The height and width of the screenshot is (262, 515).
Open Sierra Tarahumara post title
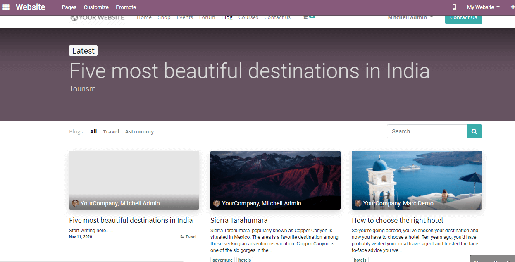click(239, 220)
